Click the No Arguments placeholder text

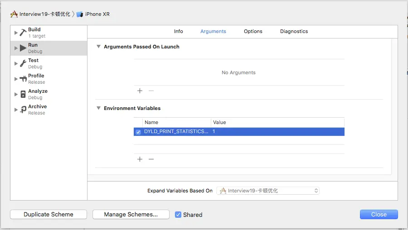click(238, 72)
